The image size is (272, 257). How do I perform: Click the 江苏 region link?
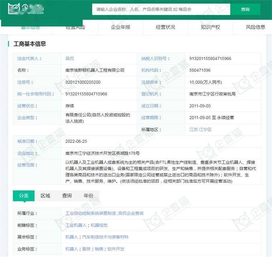point(193,129)
